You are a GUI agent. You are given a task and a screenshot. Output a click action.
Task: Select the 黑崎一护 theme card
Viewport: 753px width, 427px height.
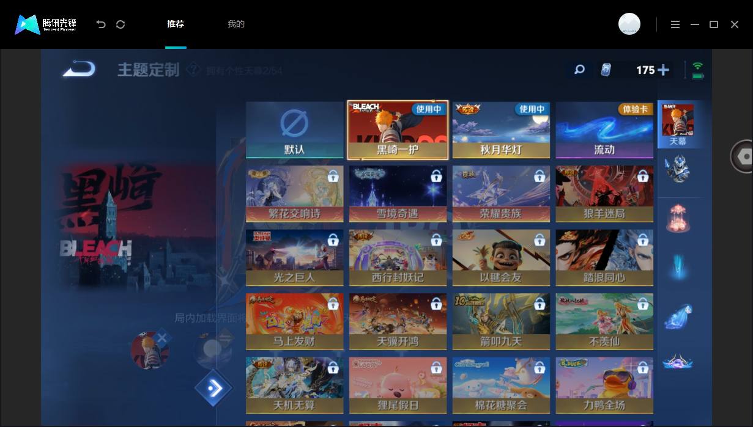(398, 130)
